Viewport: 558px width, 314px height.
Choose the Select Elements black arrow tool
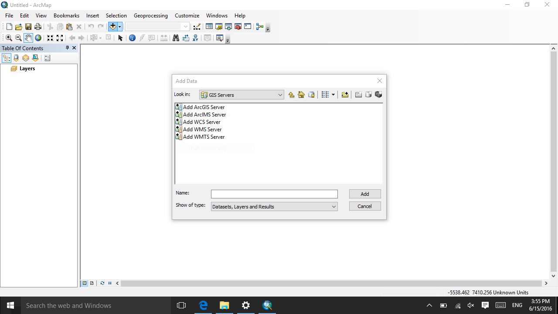point(121,38)
